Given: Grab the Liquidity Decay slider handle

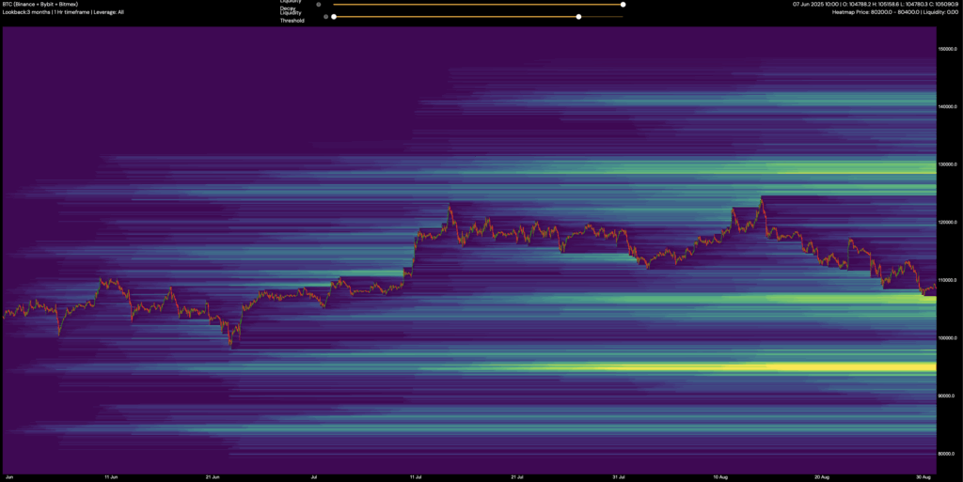Looking at the screenshot, I should click(x=623, y=5).
